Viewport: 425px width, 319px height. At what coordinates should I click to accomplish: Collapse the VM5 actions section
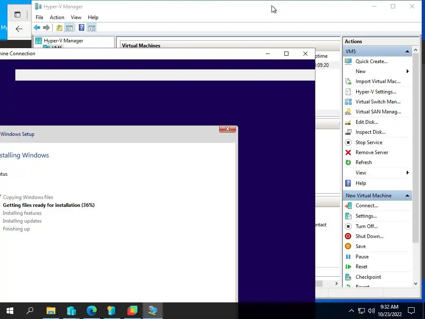pos(407,51)
